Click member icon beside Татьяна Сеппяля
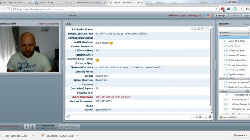Viewport: 250px width, 140px height. 227,70
